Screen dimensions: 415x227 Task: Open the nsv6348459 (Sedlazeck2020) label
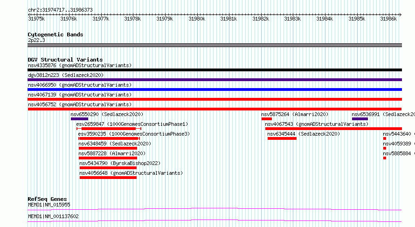pos(115,144)
